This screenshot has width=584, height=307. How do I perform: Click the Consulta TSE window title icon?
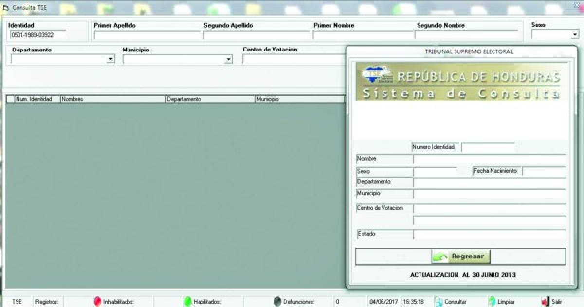(x=6, y=8)
